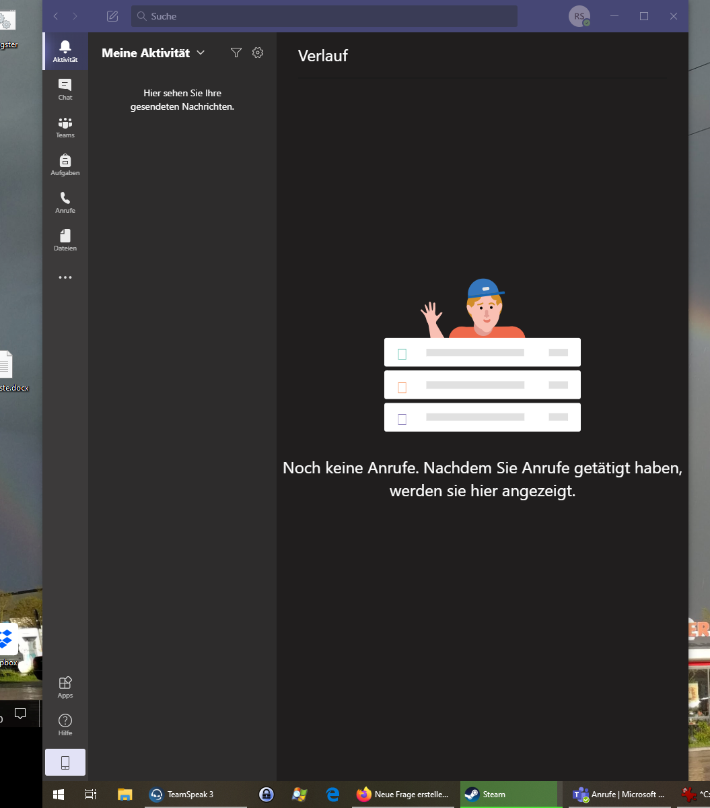Open the Windows notification center icon
The height and width of the screenshot is (808, 710).
click(x=20, y=713)
